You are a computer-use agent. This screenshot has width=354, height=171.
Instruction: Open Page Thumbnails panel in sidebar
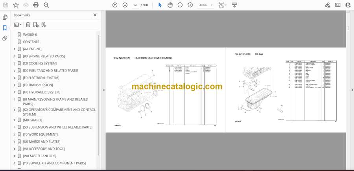tap(5, 17)
